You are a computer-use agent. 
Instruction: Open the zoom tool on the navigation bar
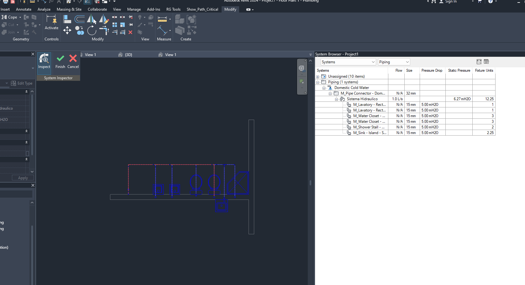click(x=302, y=81)
